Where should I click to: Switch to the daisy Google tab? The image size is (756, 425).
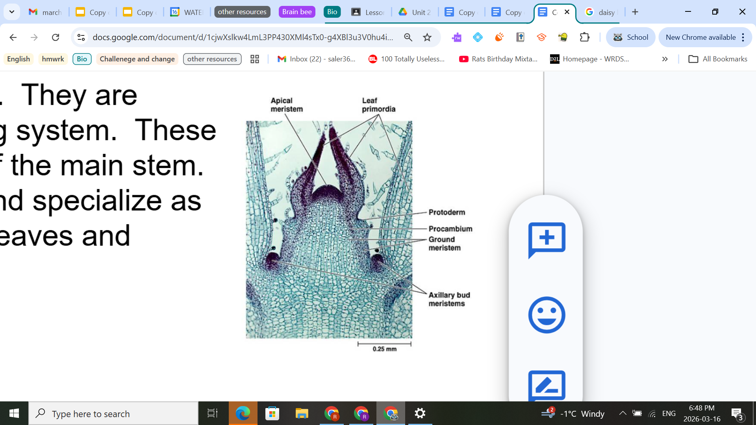(600, 12)
